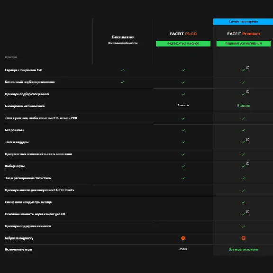The width and height of the screenshot is (273, 273).
Task: Click the 'Основные моменты через клиент для ПК' label
Action: click(x=35, y=214)
